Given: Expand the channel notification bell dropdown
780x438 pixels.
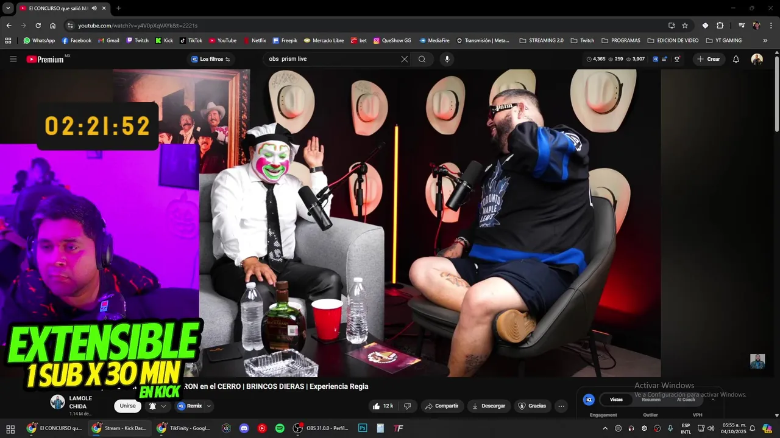Looking at the screenshot, I should [157, 406].
